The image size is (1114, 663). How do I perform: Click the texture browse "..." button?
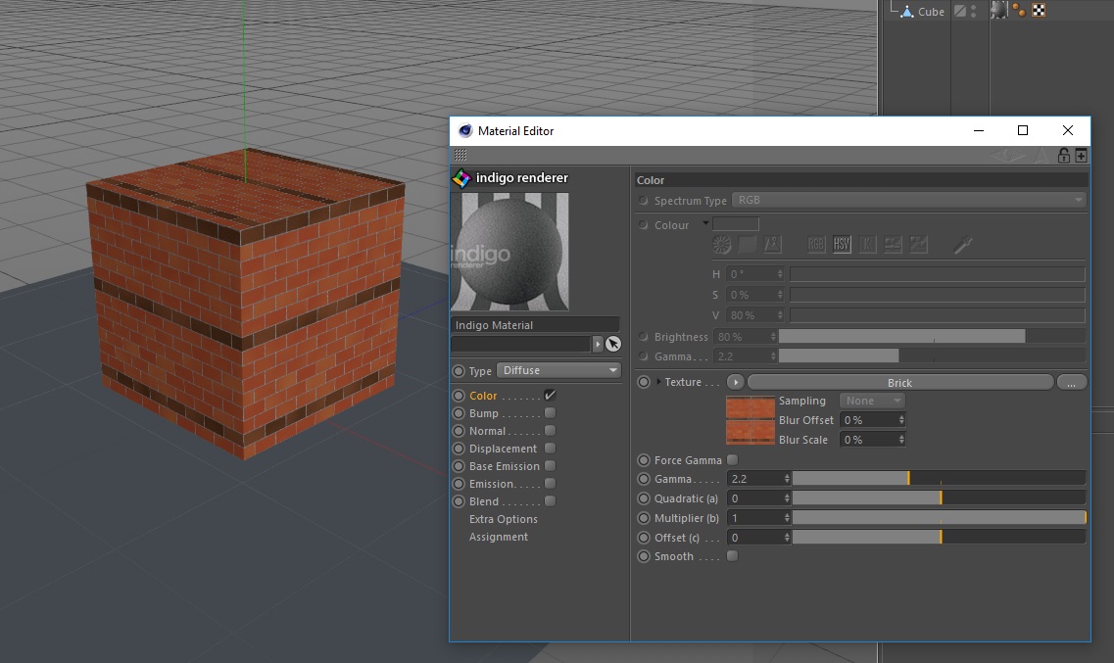click(x=1071, y=383)
